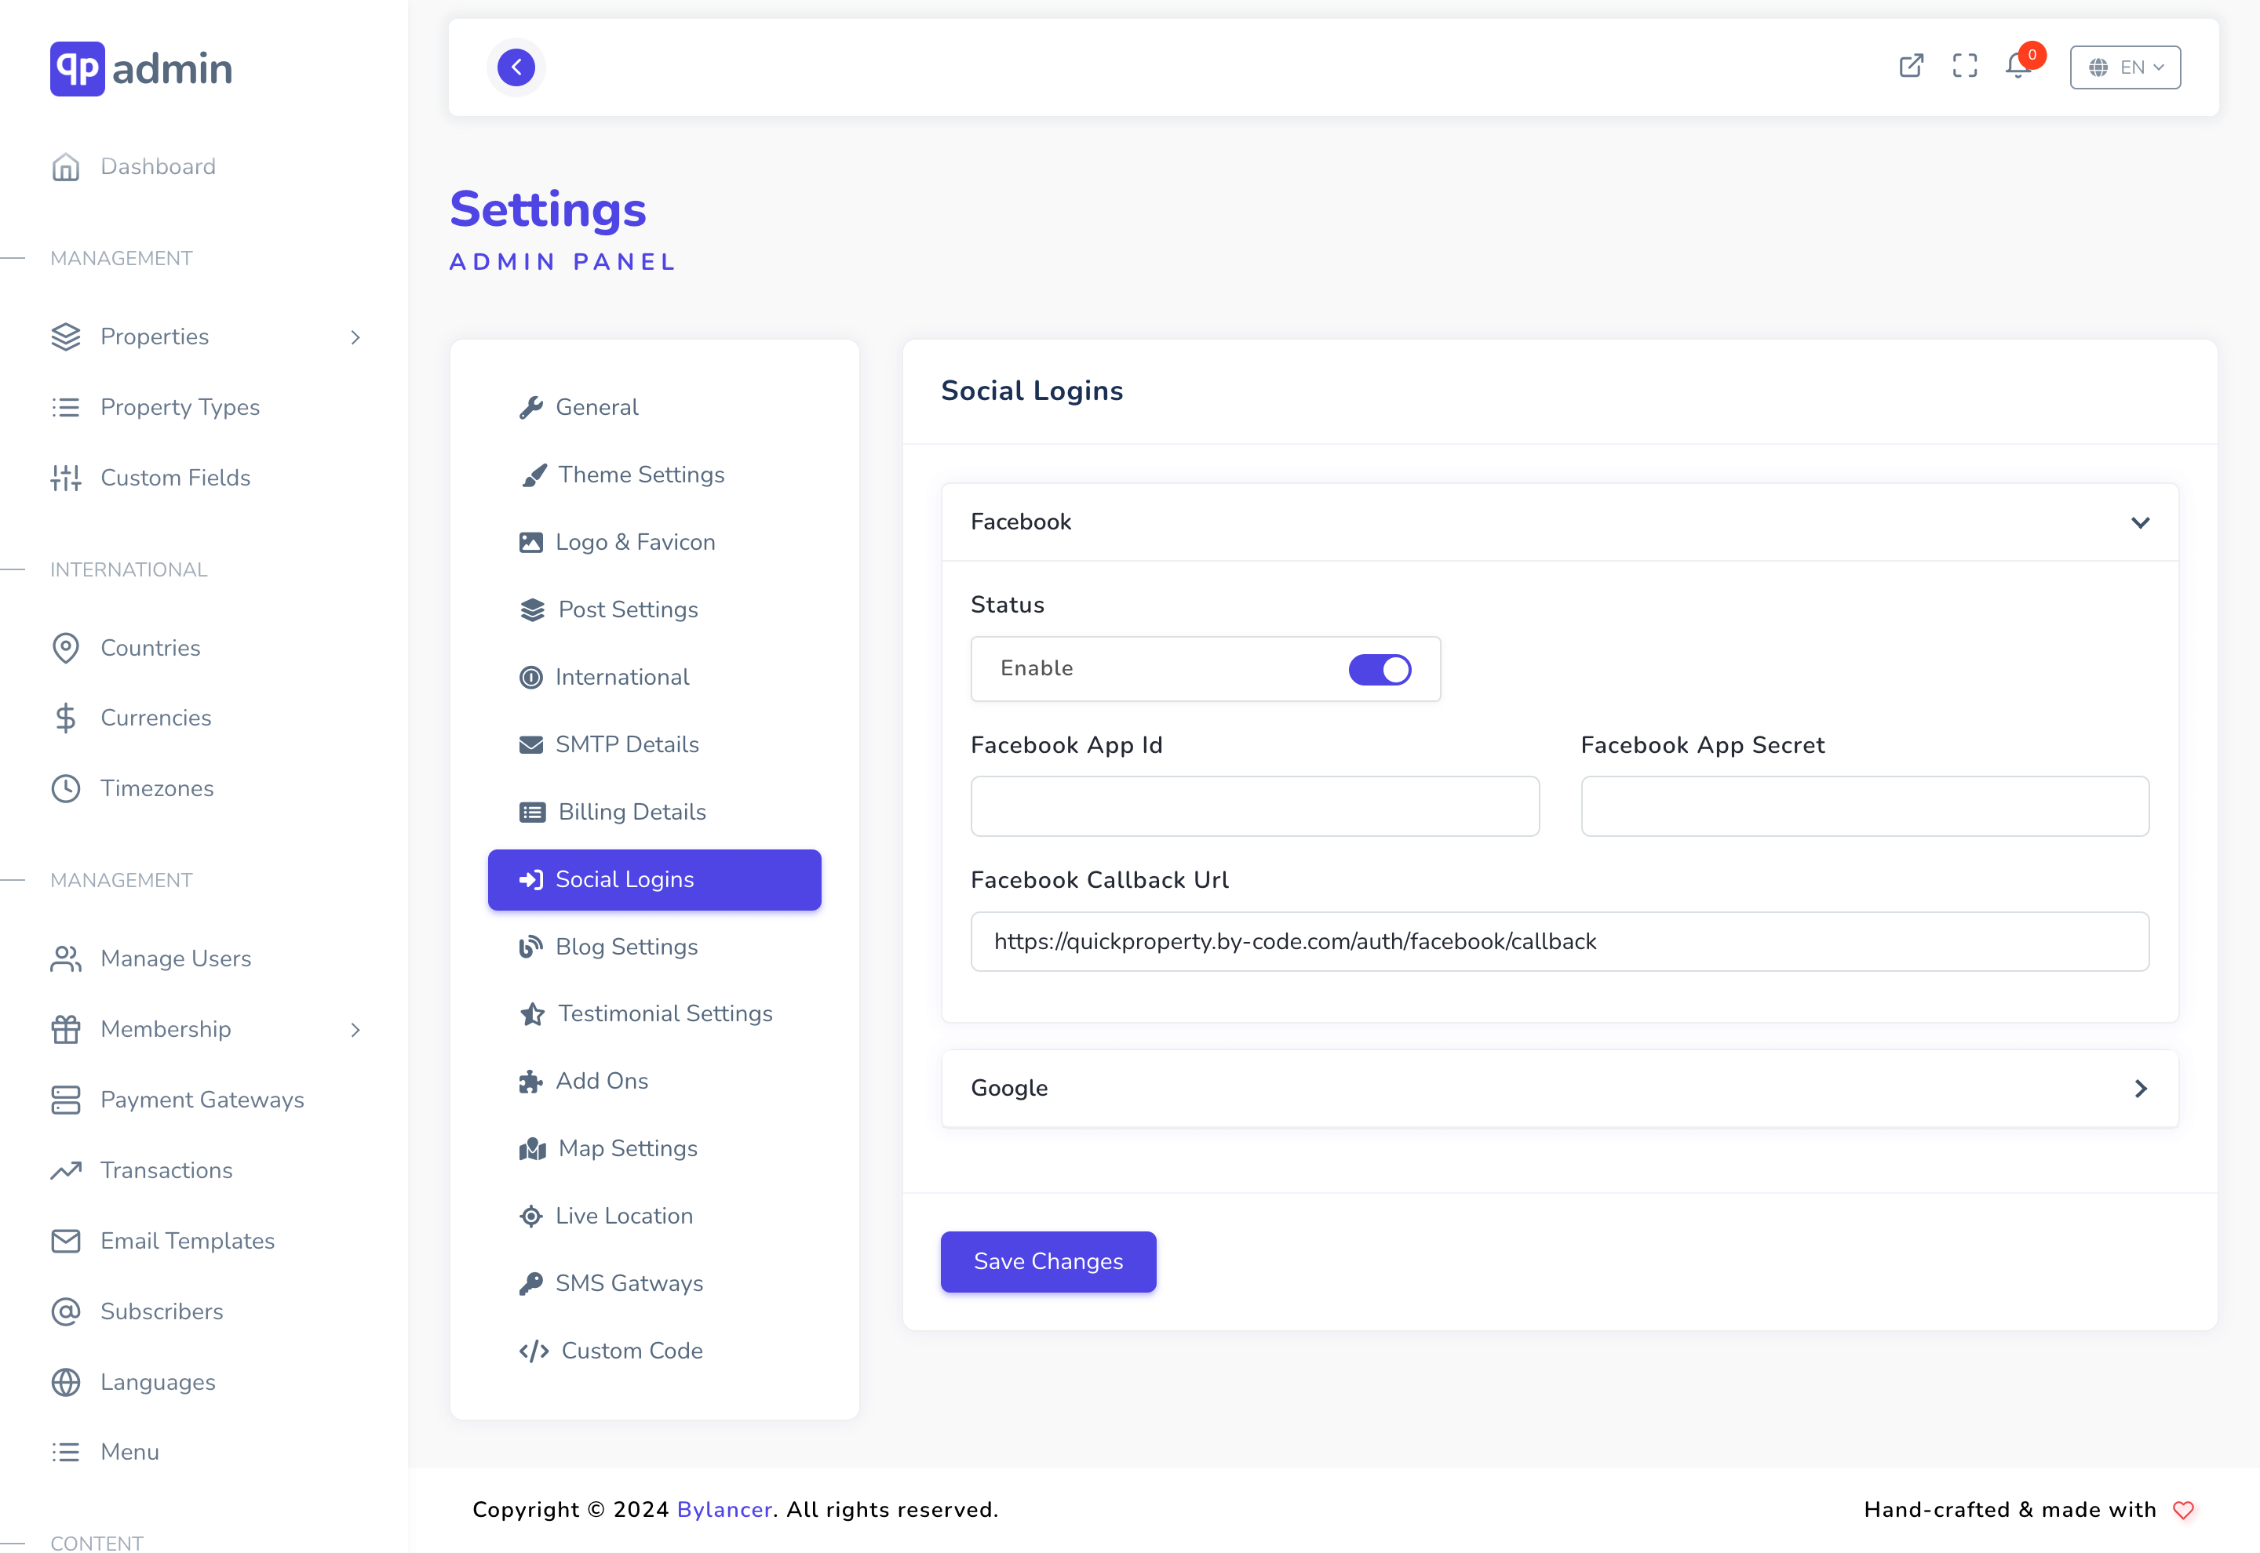
Task: Click the Custom Code brackets icon
Action: (534, 1351)
